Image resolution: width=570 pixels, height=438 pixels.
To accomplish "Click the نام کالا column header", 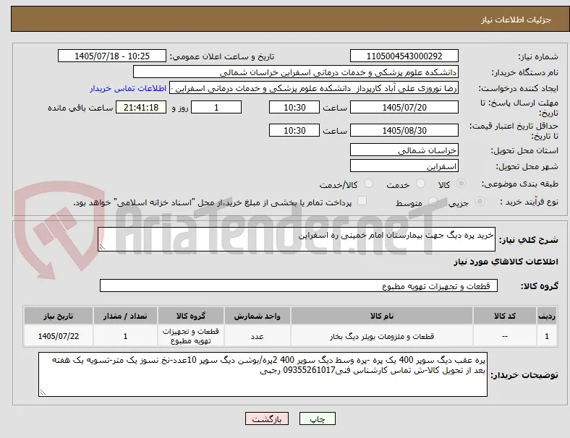I will click(382, 316).
